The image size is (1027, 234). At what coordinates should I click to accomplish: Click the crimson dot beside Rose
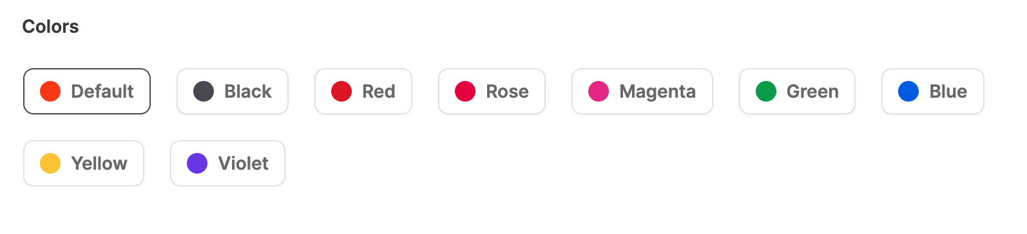465,91
